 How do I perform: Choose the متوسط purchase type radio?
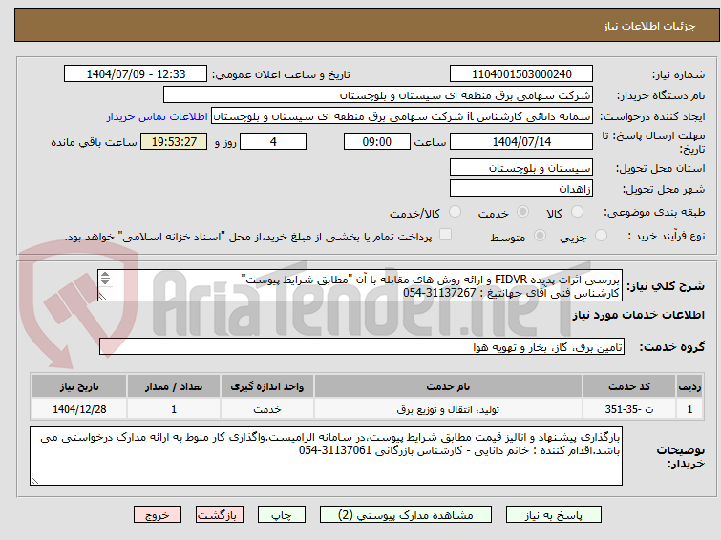(x=540, y=236)
